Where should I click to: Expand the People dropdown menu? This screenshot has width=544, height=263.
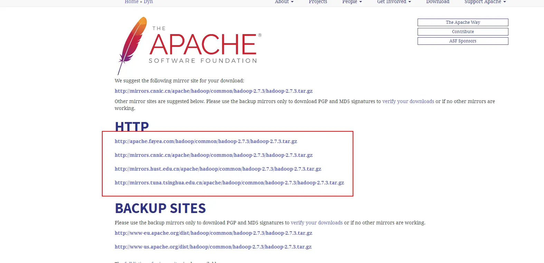[x=352, y=2]
